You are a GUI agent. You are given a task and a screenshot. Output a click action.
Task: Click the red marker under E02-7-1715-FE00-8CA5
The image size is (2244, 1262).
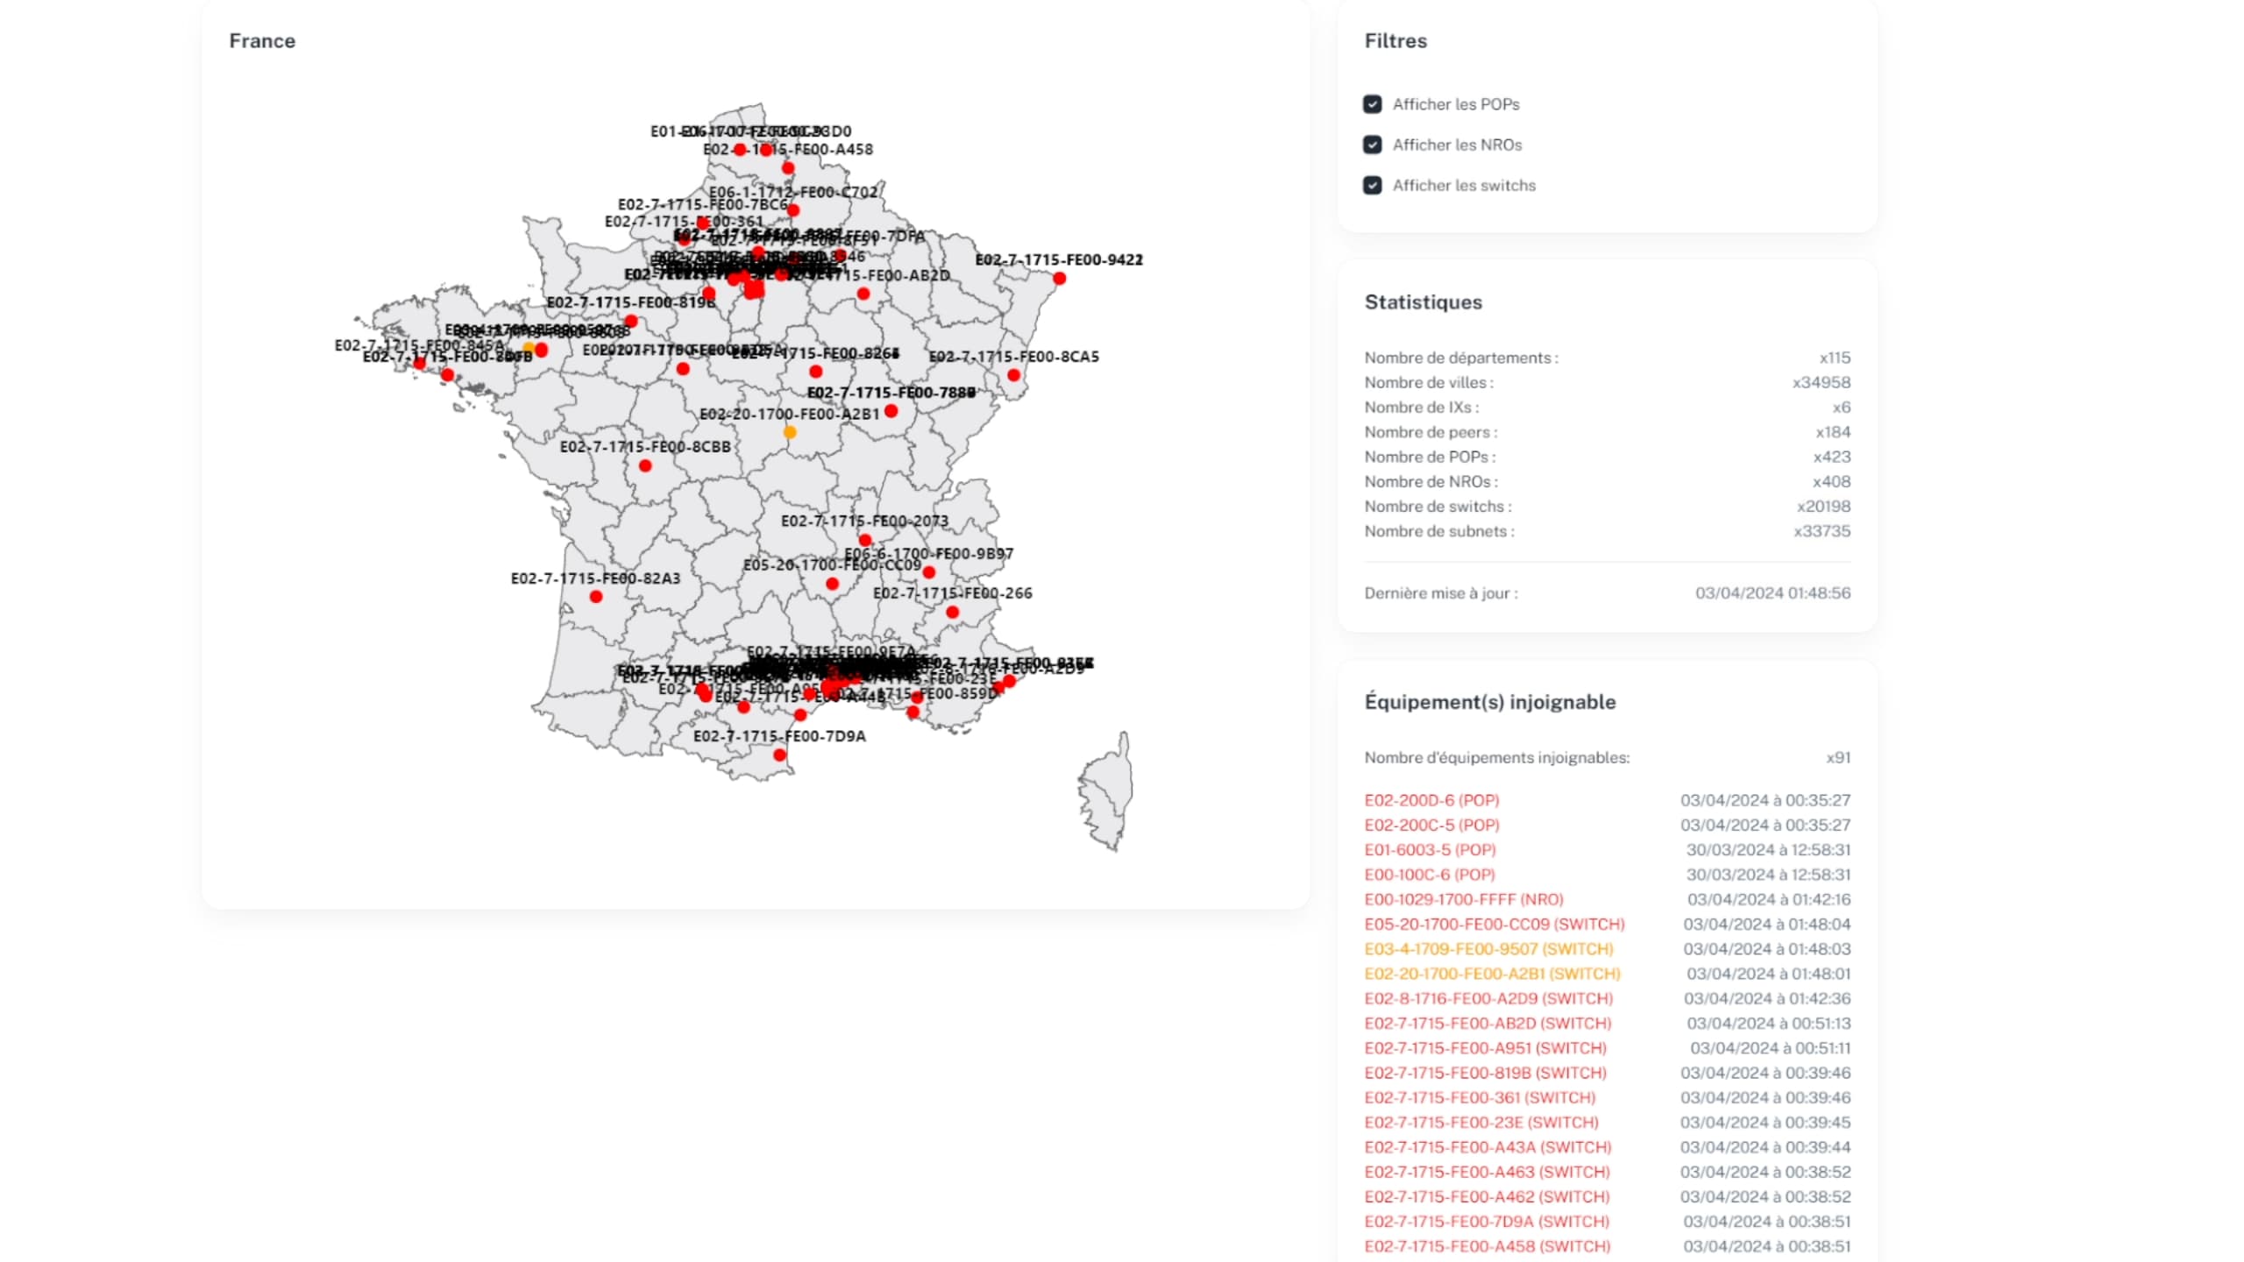[1013, 375]
